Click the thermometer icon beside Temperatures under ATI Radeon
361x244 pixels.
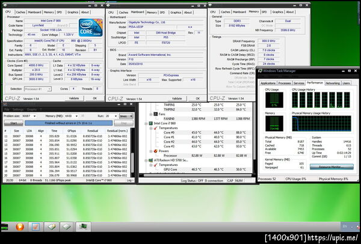[156, 165]
